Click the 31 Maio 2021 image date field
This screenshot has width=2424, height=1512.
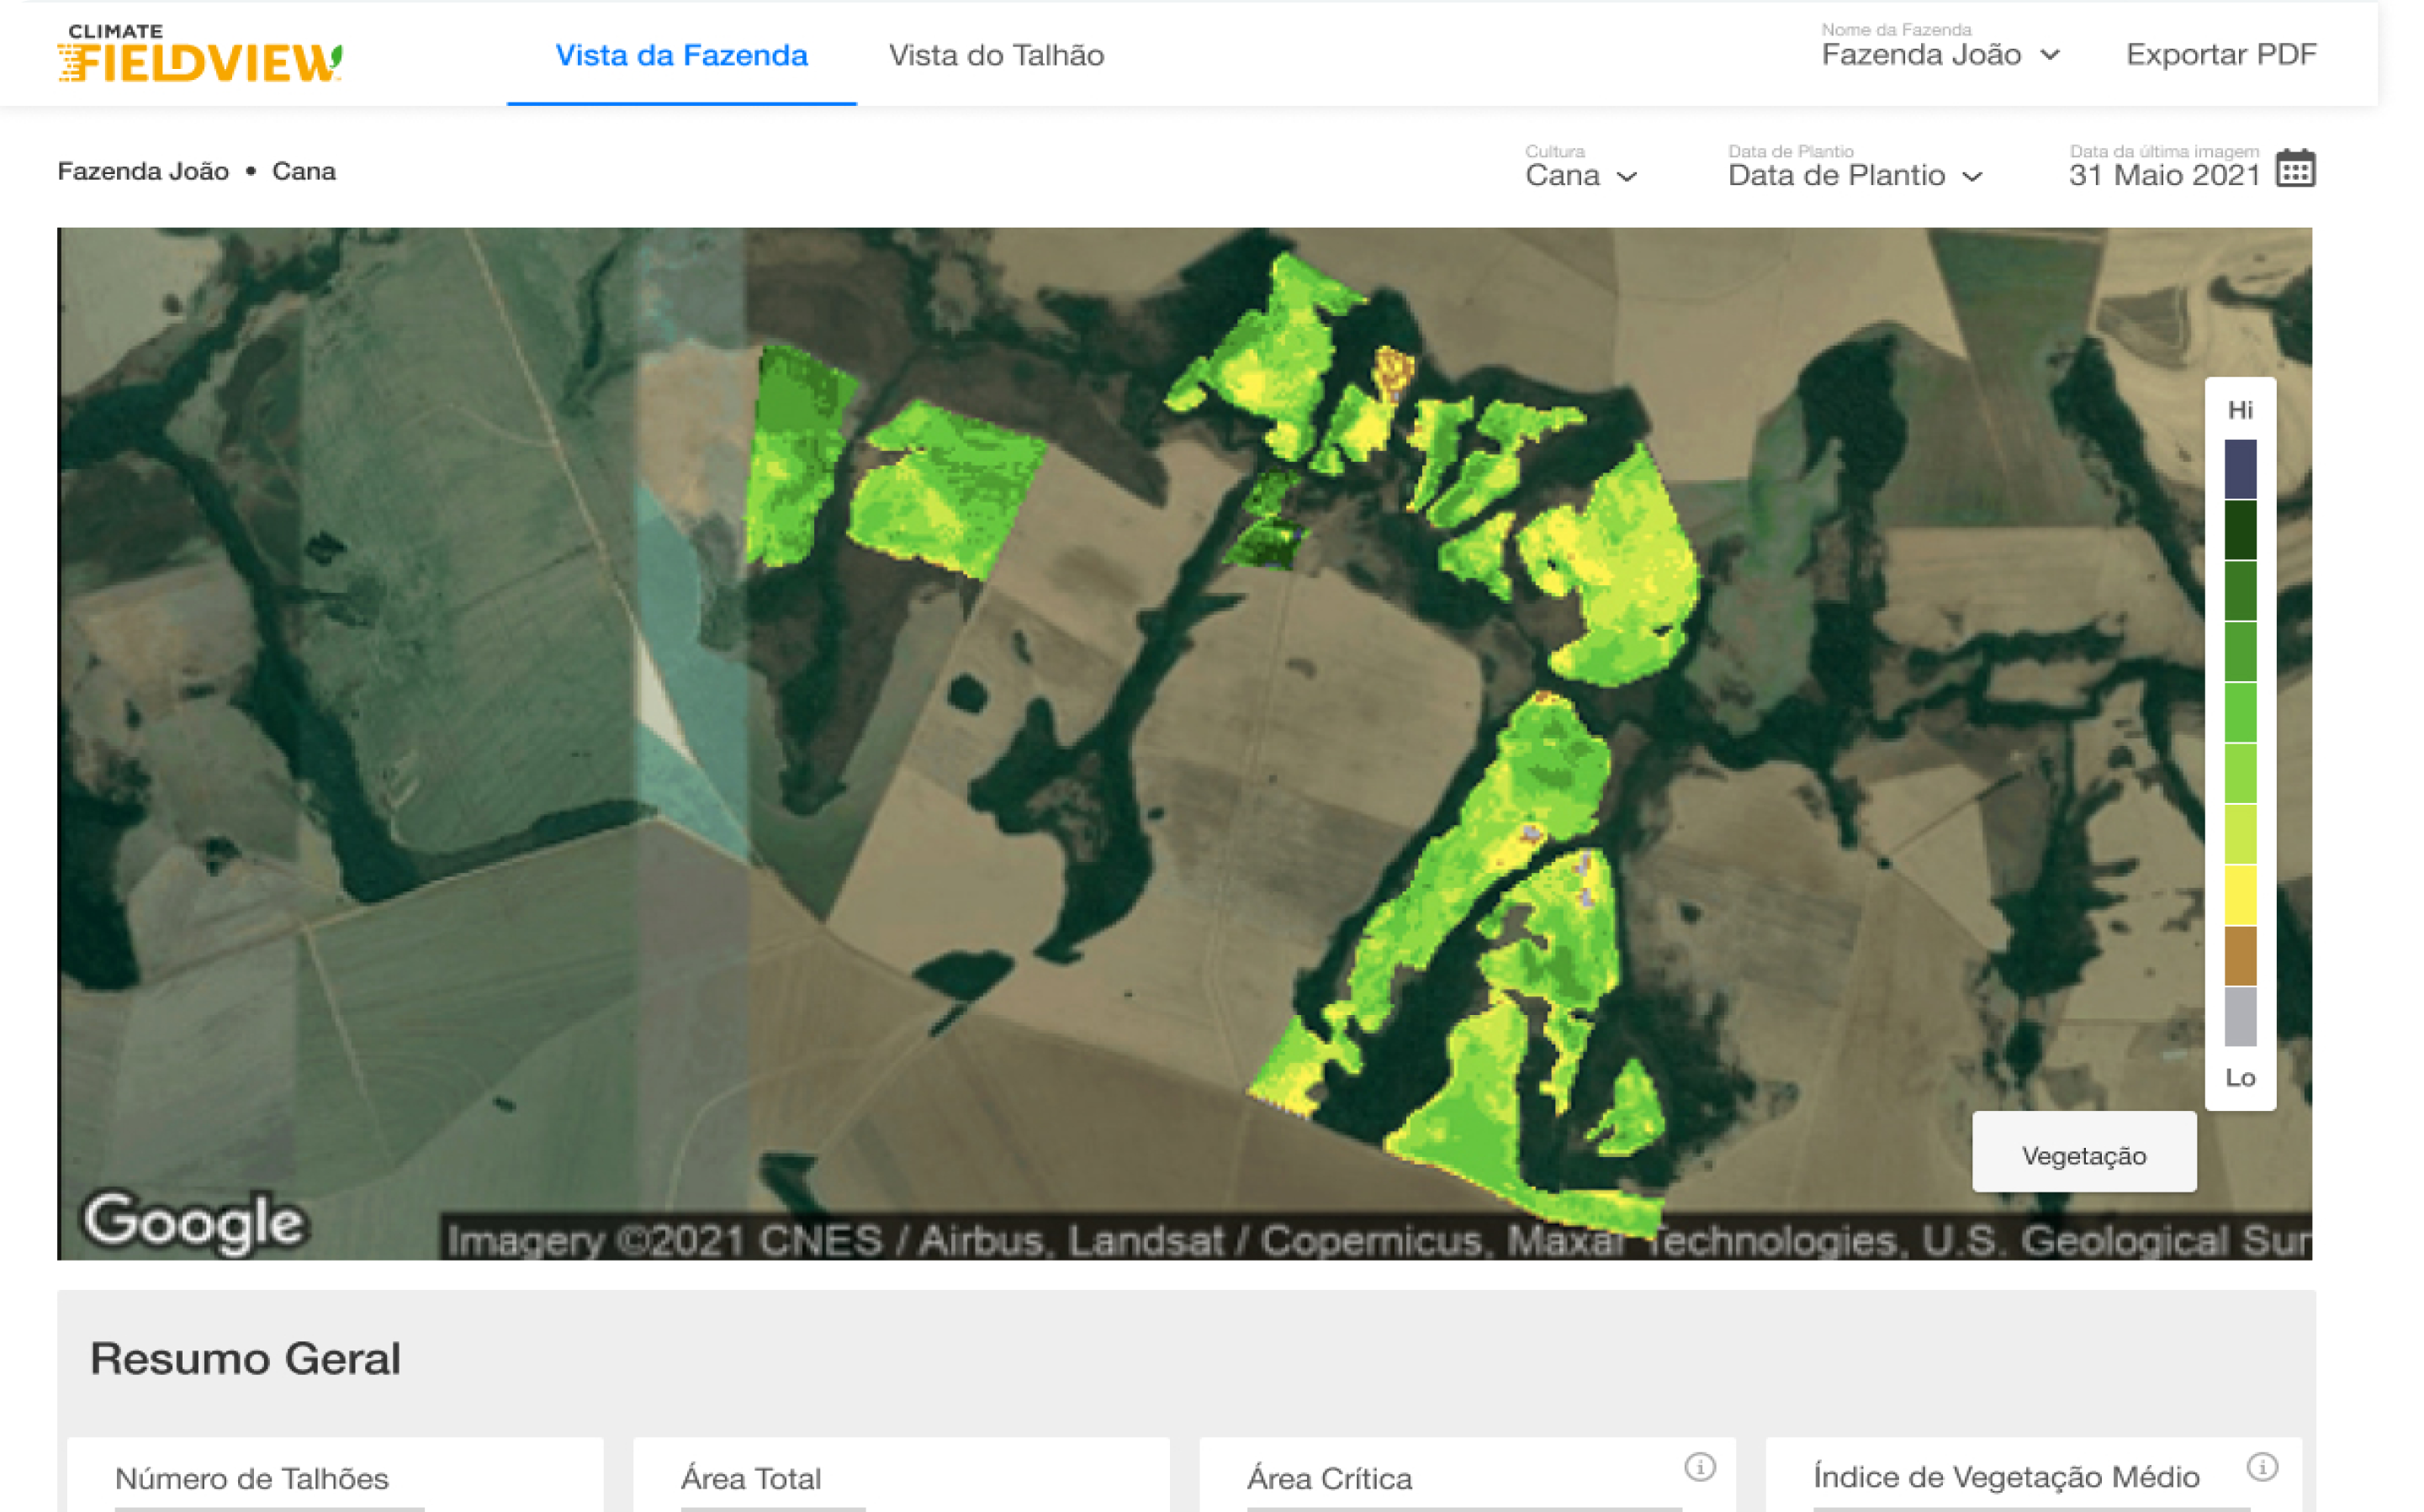click(2164, 167)
